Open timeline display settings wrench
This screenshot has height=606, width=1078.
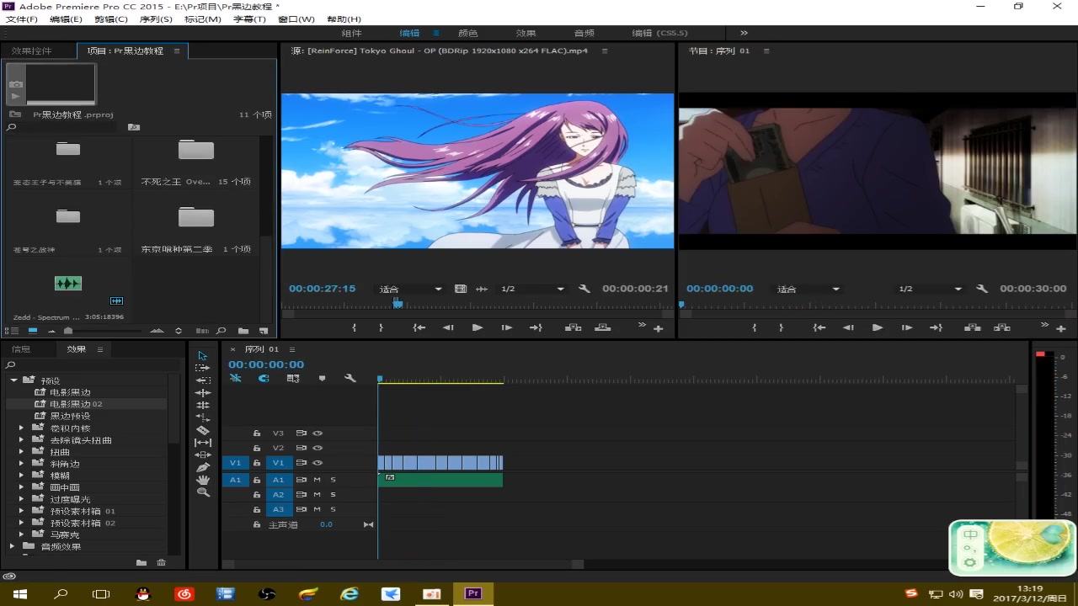pyautogui.click(x=350, y=379)
